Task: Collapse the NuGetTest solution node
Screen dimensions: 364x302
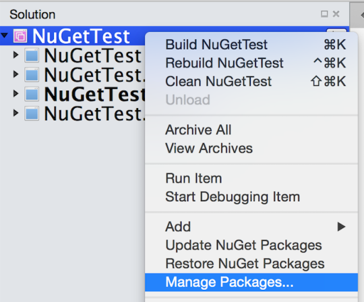Action: click(x=5, y=35)
